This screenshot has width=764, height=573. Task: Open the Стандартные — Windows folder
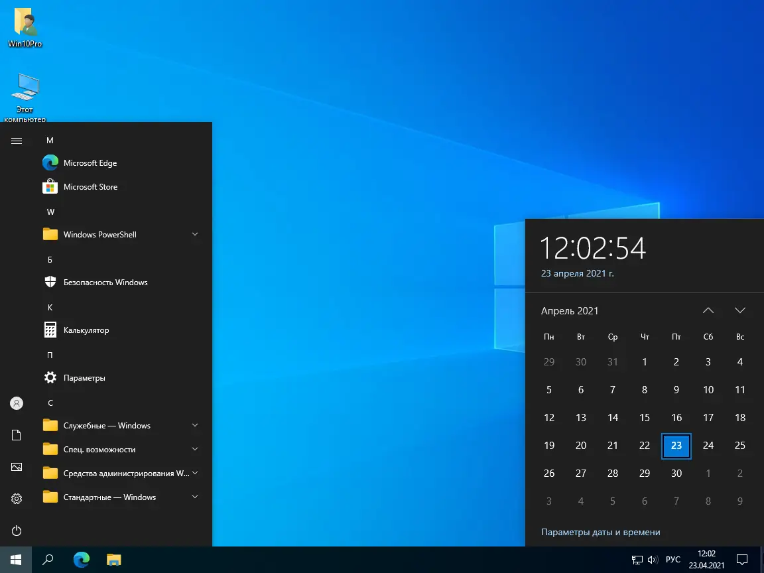click(x=122, y=497)
